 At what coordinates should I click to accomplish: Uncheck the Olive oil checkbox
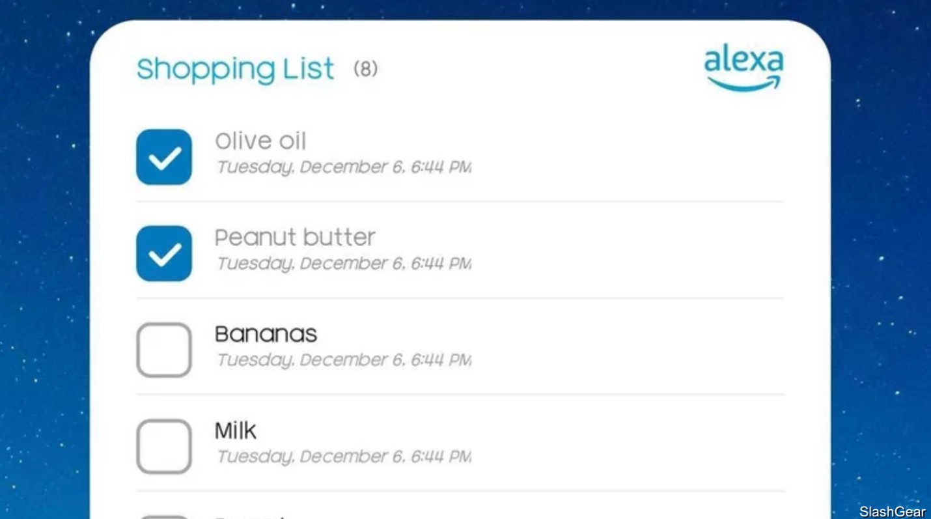[164, 157]
